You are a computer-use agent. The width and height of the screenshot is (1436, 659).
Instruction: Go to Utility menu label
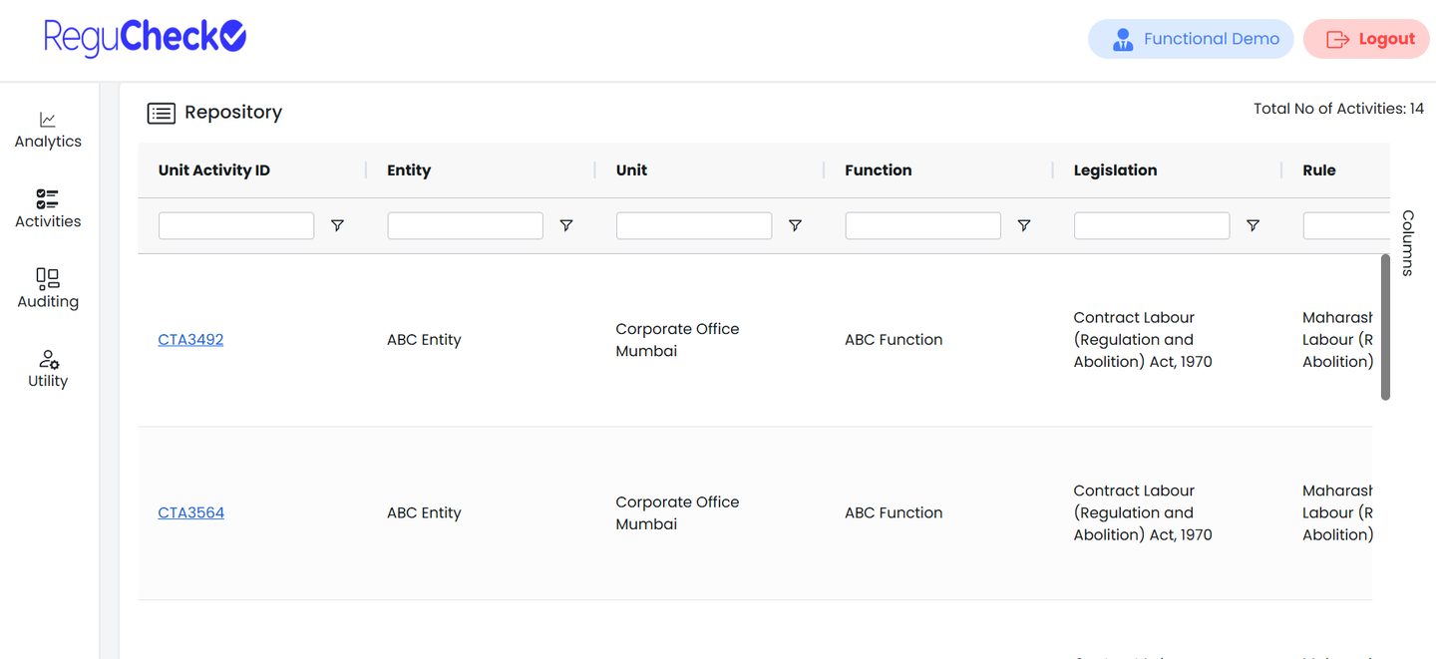coord(48,381)
